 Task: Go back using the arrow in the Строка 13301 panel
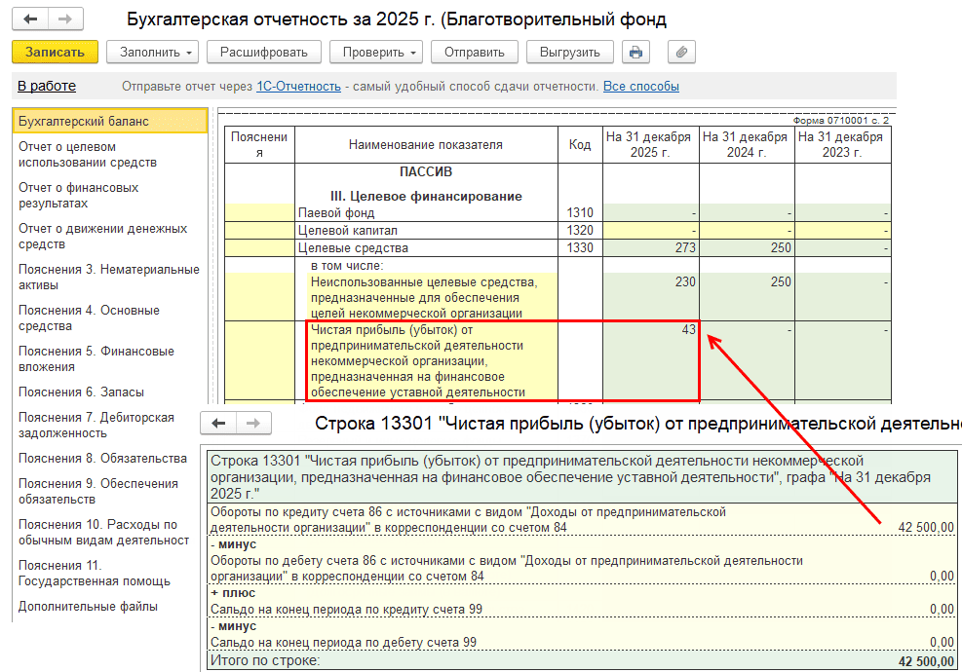[x=219, y=424]
